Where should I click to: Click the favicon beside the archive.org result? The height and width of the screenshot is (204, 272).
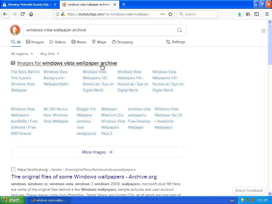coord(13,170)
